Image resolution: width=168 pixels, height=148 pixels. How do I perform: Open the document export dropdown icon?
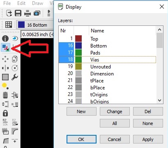tap(9, 13)
